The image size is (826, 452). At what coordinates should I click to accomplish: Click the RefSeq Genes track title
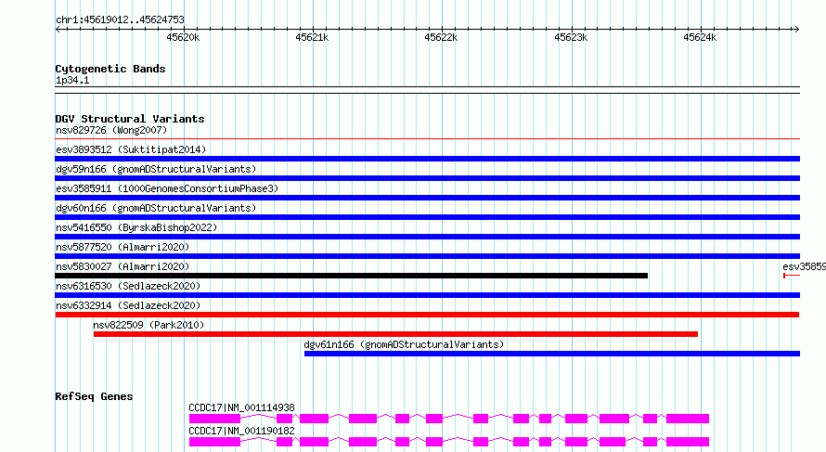click(x=94, y=396)
